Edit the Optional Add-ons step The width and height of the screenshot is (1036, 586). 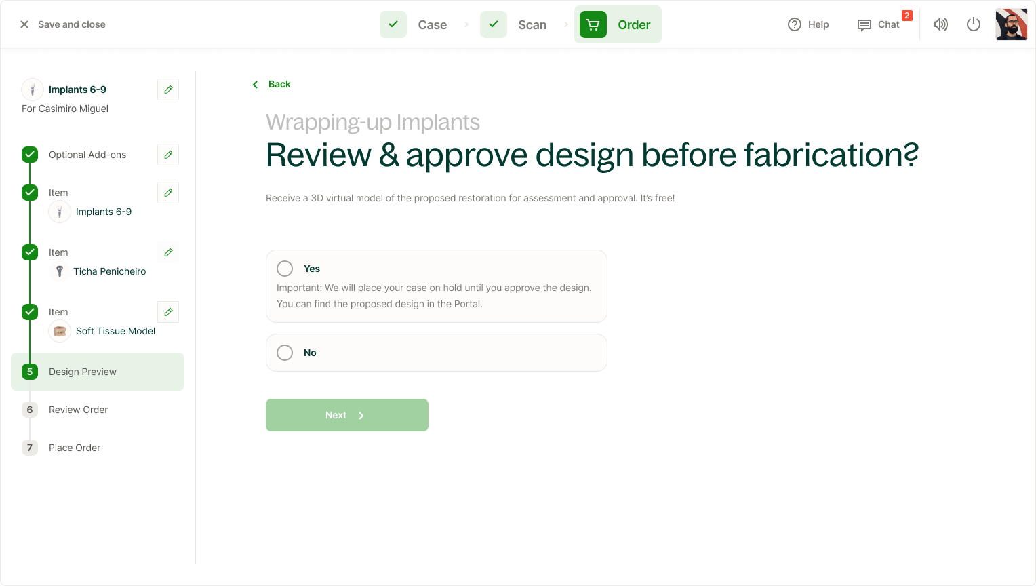(x=168, y=155)
